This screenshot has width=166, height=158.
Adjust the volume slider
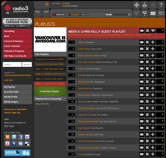(122, 15)
